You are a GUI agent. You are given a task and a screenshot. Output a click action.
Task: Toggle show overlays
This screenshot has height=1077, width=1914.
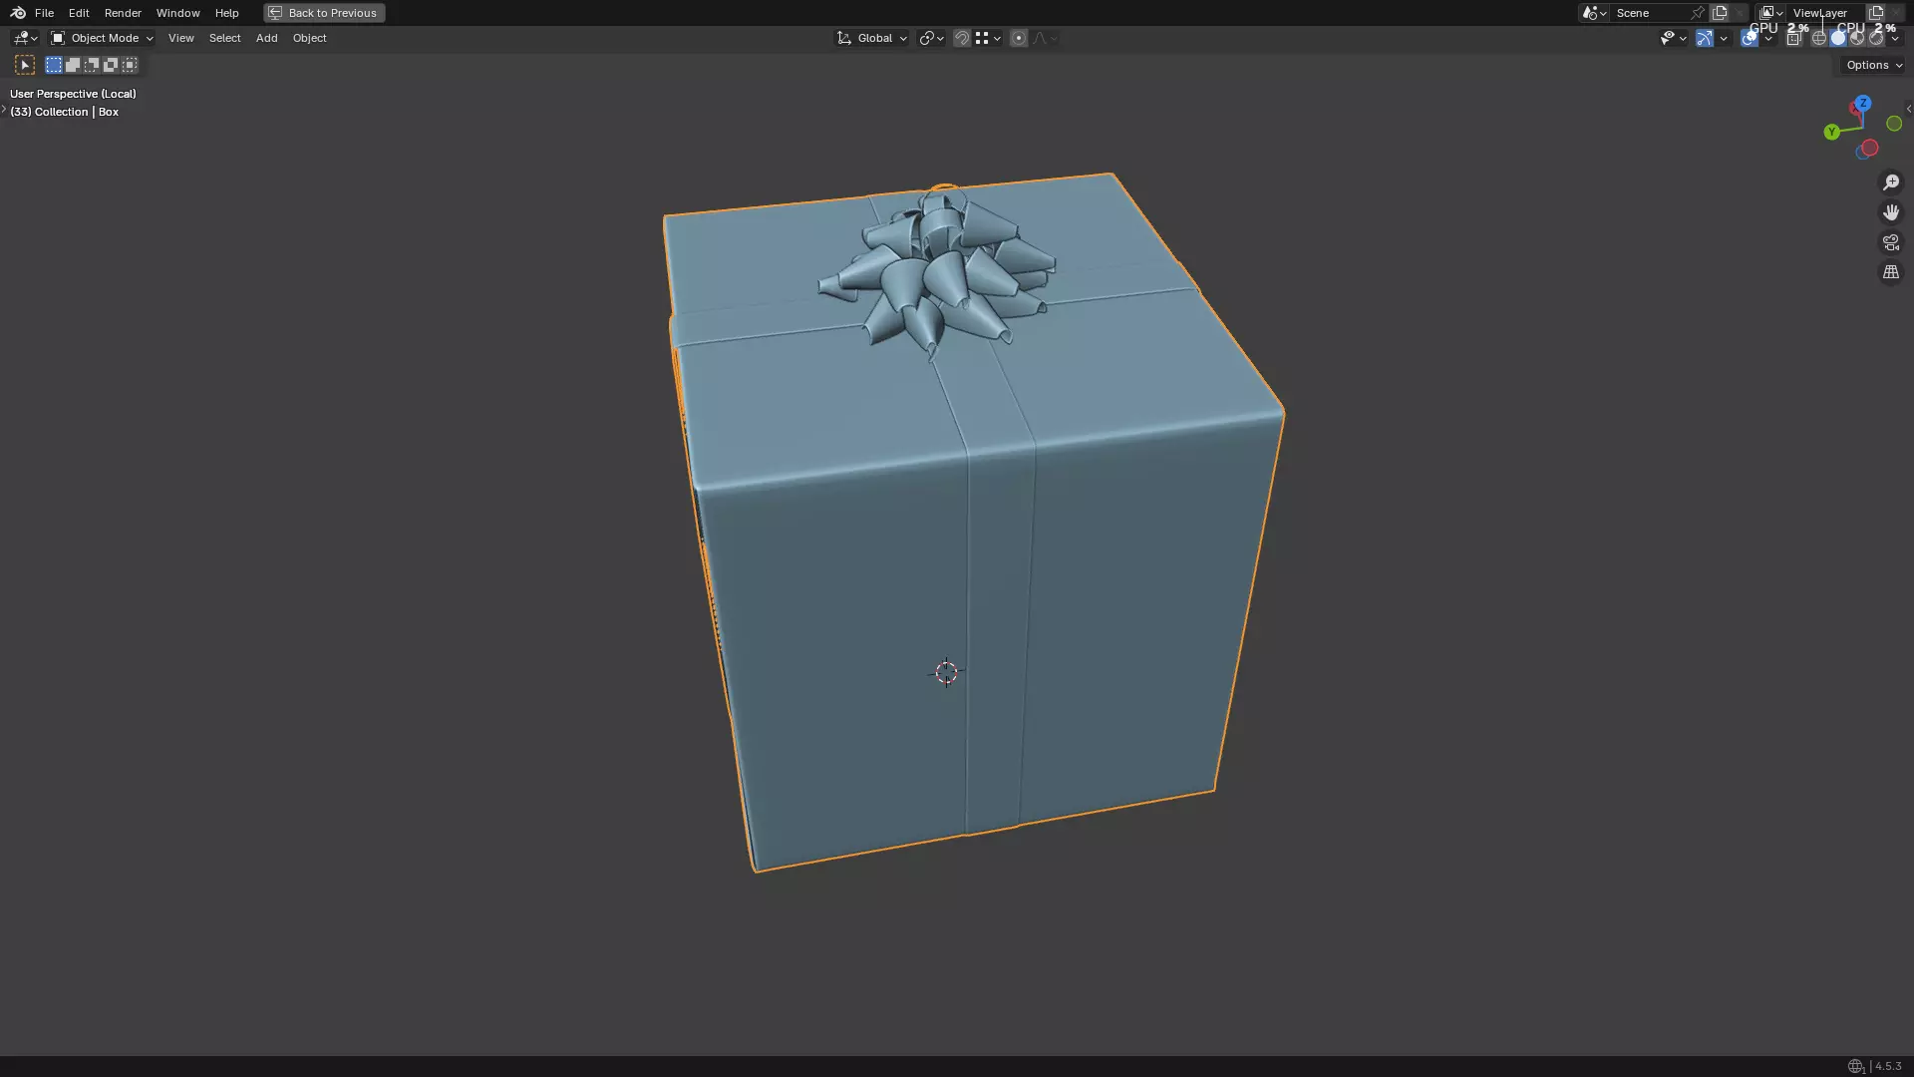pos(1750,38)
